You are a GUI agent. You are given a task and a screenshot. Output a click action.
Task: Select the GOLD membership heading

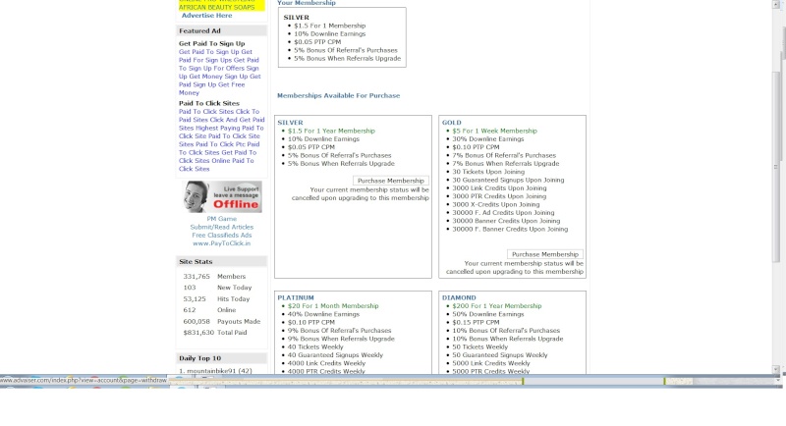(x=452, y=122)
